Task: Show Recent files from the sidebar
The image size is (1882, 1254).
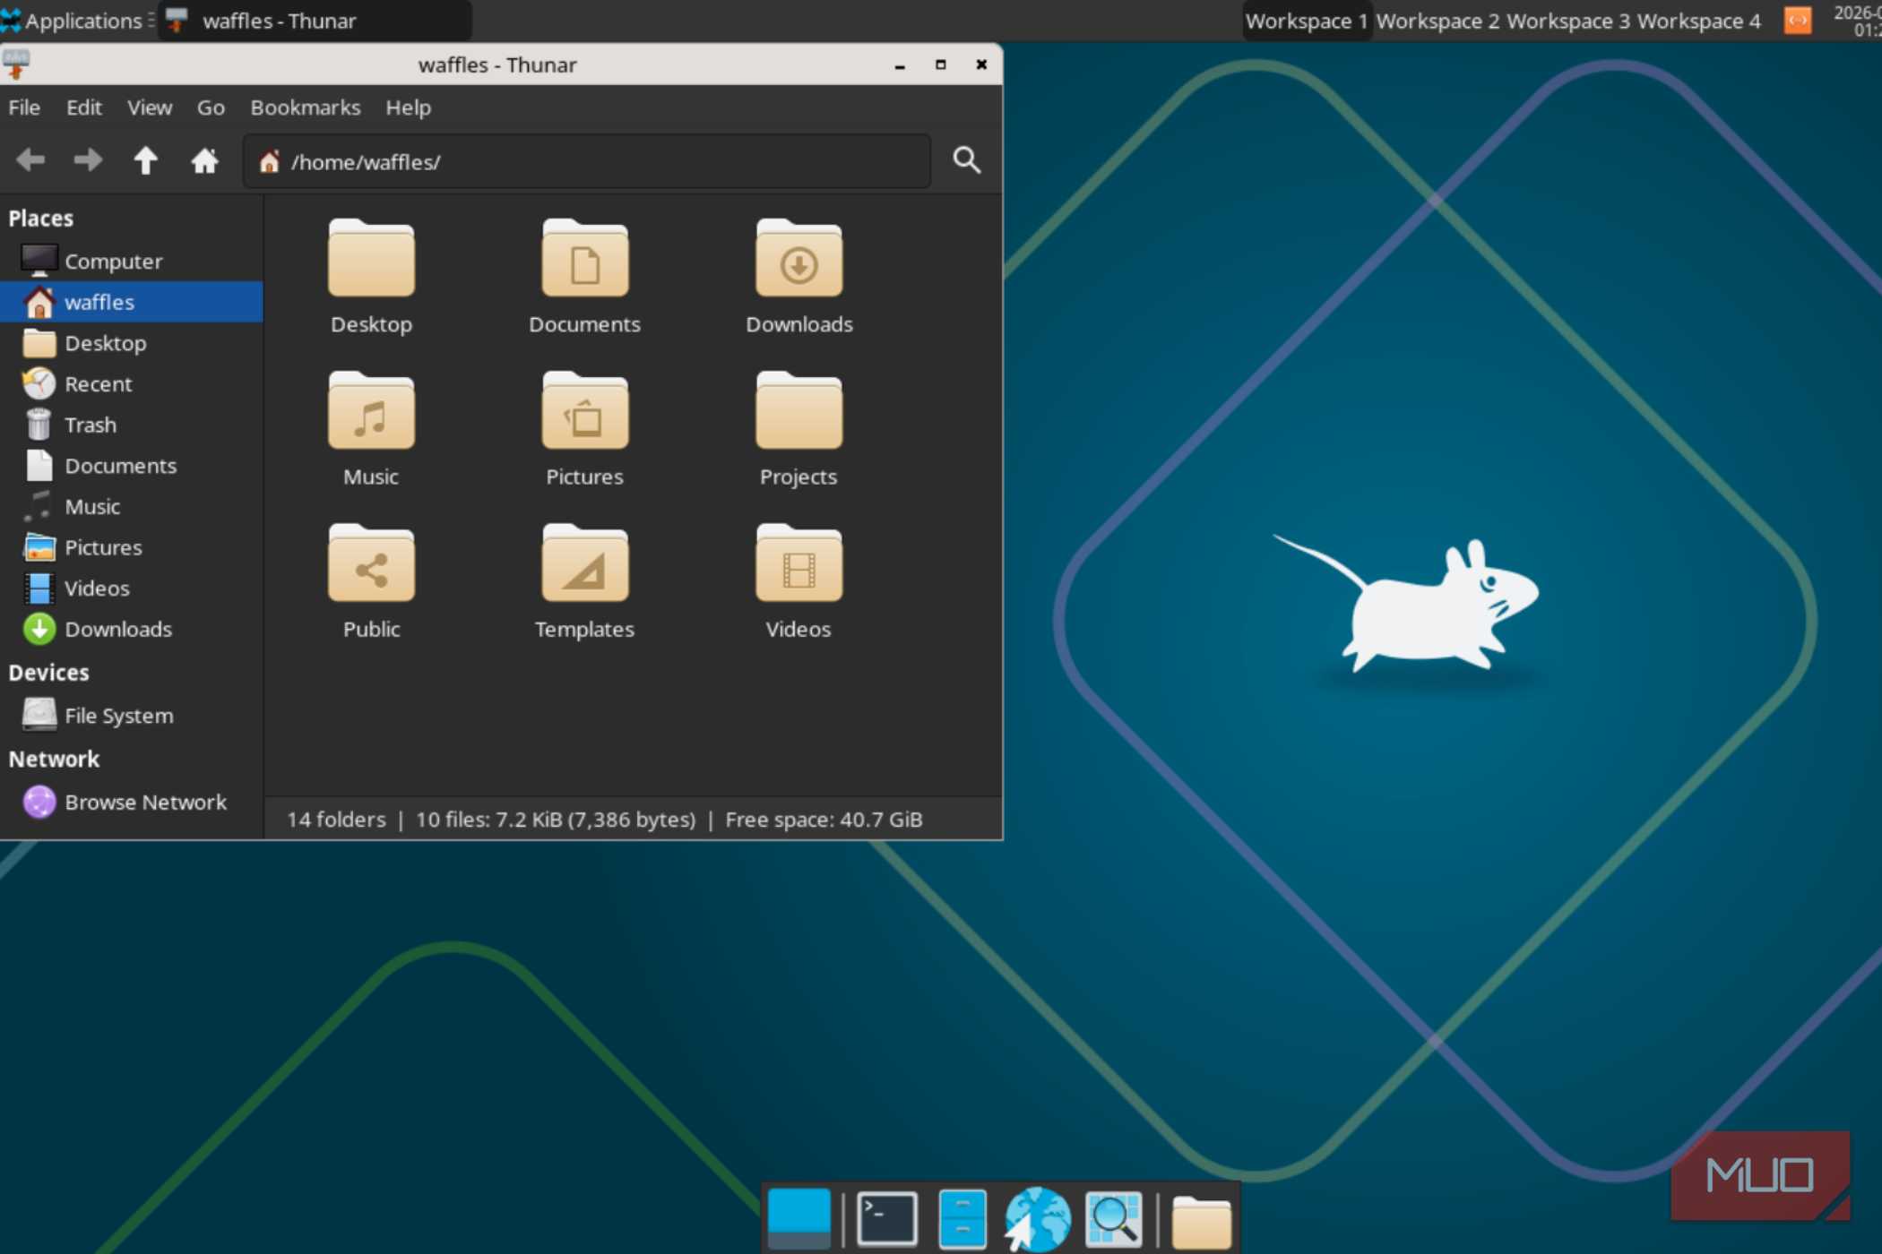Action: tap(132, 383)
